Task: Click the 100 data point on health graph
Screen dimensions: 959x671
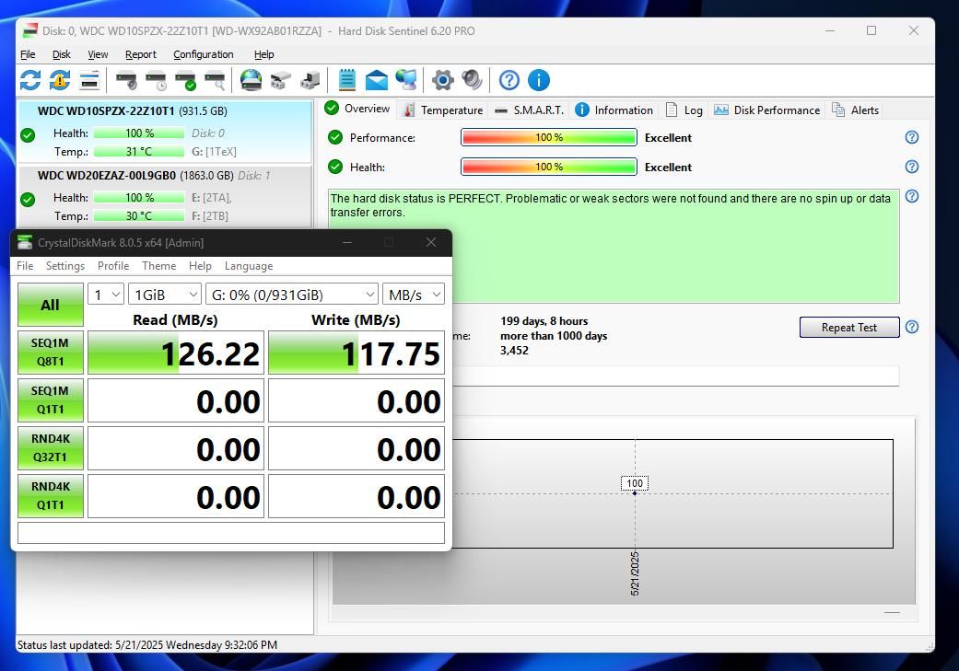Action: tap(635, 492)
